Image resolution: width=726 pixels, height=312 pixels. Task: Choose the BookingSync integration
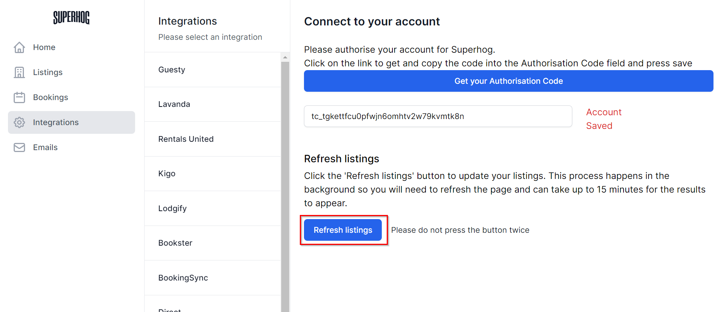213,278
